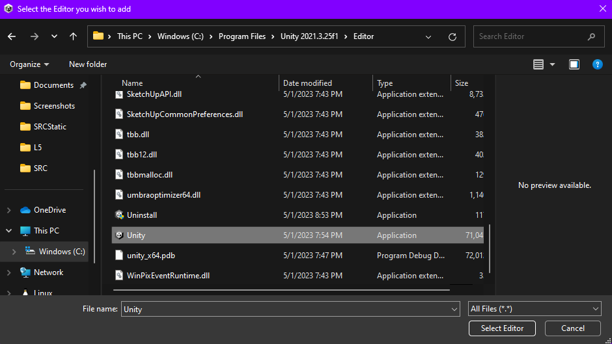Select SketchUpCommonPreferences.dll file
Image resolution: width=612 pixels, height=344 pixels.
pyautogui.click(x=298, y=114)
